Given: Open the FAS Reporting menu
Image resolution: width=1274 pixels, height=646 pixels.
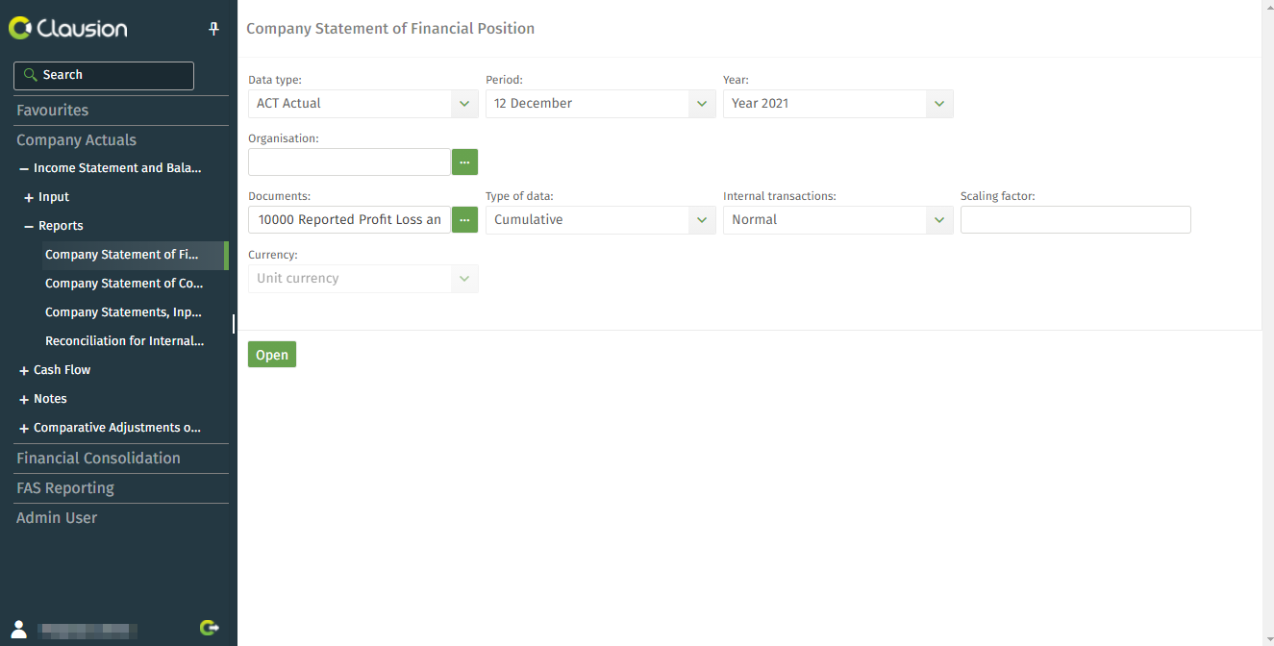Looking at the screenshot, I should [x=65, y=488].
